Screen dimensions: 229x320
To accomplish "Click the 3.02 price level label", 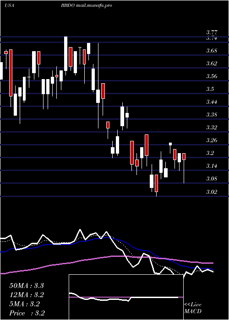I will click(x=212, y=192).
